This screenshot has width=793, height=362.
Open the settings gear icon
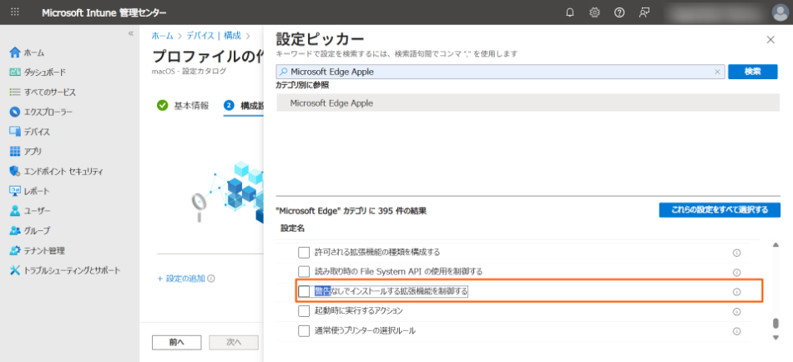tap(594, 13)
